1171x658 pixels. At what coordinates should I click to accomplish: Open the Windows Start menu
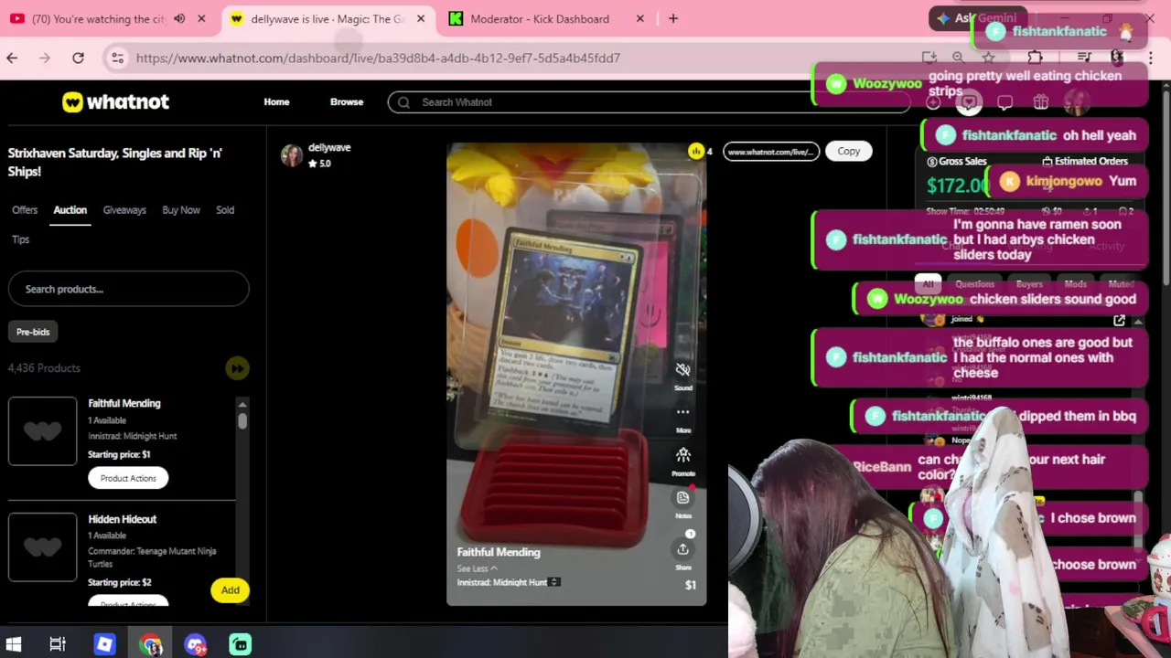(13, 644)
